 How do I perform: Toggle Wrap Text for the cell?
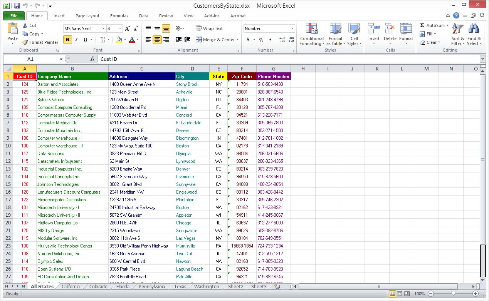[209, 28]
